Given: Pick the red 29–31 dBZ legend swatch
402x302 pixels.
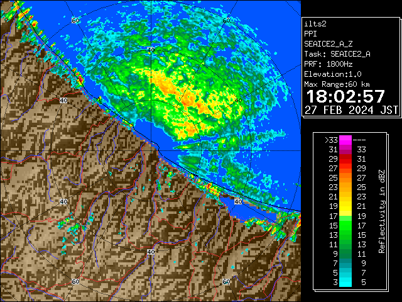Looking at the screenshot, I should pos(345,159).
